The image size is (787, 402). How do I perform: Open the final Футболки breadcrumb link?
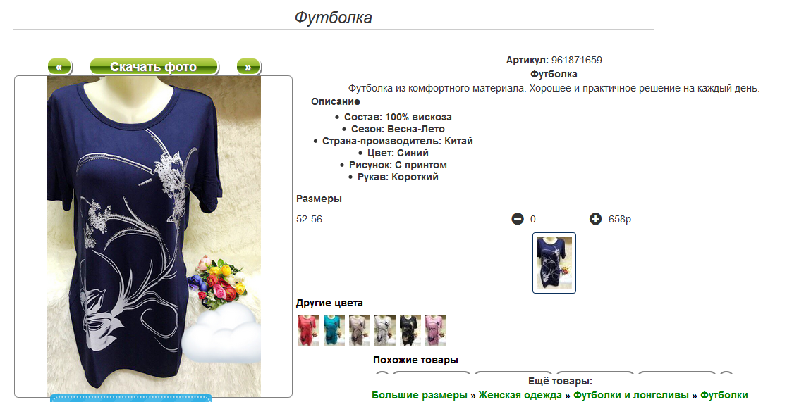point(724,396)
